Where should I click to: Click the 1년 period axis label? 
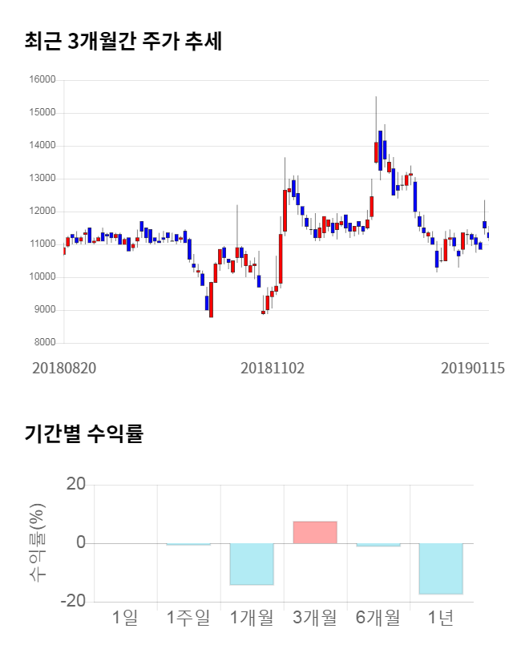tap(441, 617)
